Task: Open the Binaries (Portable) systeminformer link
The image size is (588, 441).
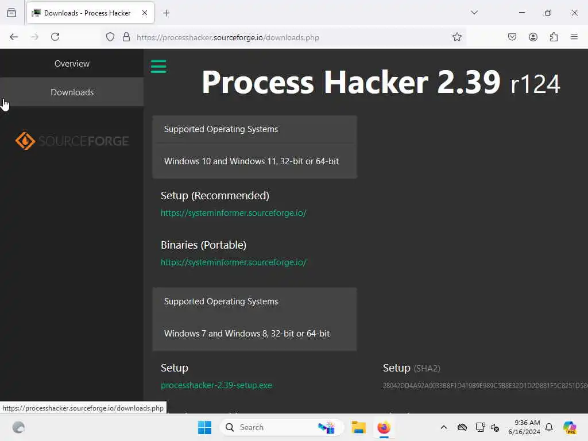Action: (x=234, y=262)
